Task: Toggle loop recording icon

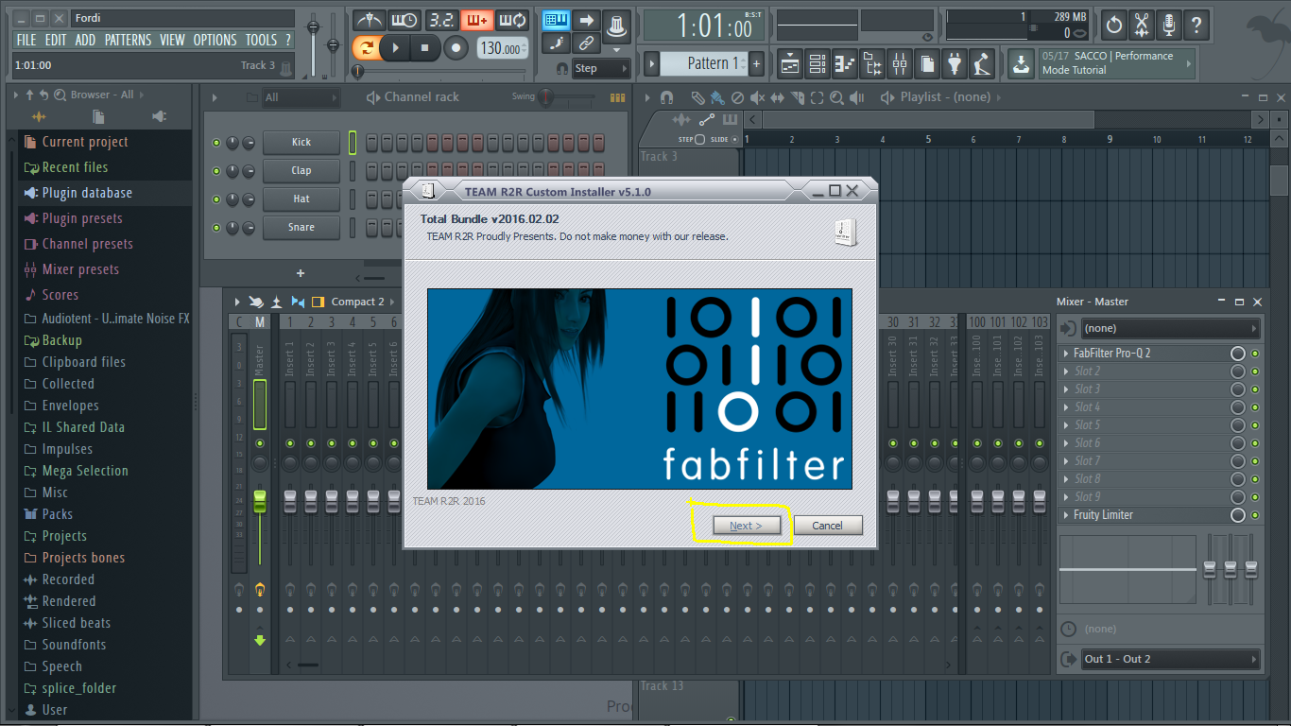Action: point(512,21)
